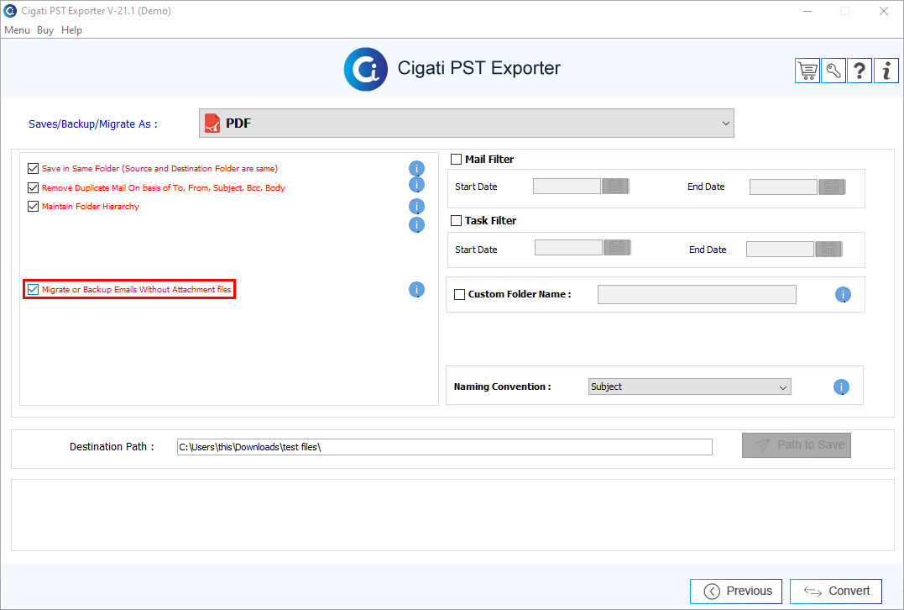Open Task Filter Start Date calendar

pyautogui.click(x=618, y=248)
